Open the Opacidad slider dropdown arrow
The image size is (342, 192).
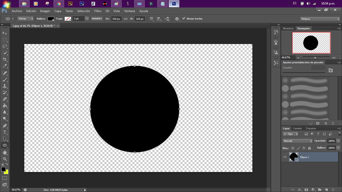[338, 141]
